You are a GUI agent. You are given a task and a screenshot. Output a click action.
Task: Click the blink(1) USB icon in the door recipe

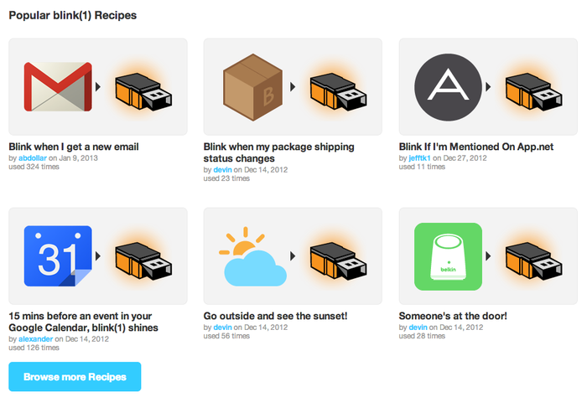point(534,260)
